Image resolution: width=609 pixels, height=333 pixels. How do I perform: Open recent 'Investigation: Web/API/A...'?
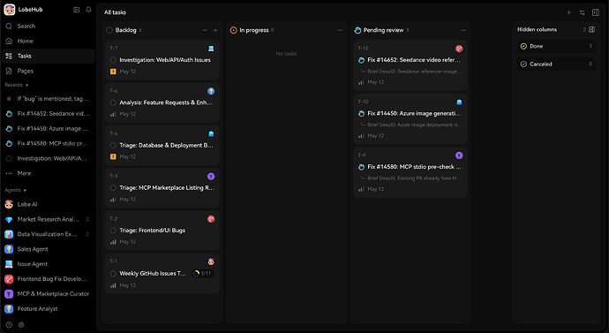(x=49, y=158)
